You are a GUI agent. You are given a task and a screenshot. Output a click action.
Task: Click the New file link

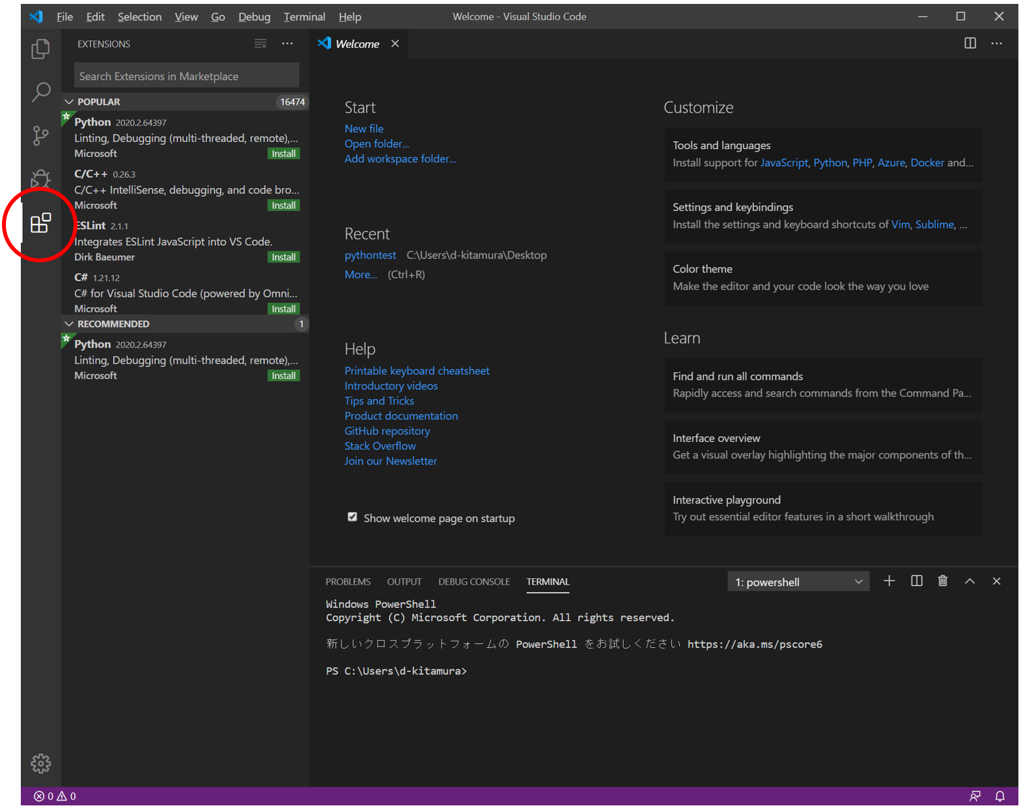click(x=364, y=128)
